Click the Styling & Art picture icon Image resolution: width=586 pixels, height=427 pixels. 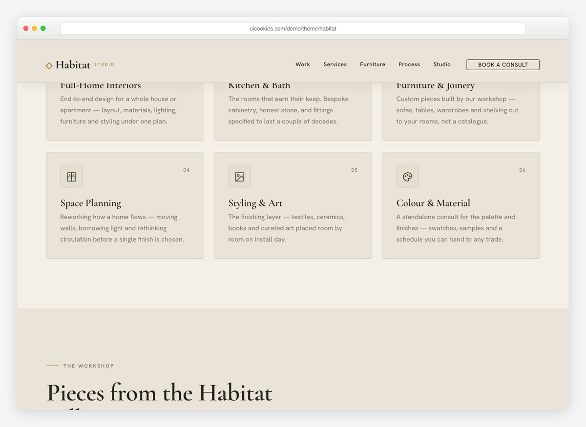(x=239, y=177)
